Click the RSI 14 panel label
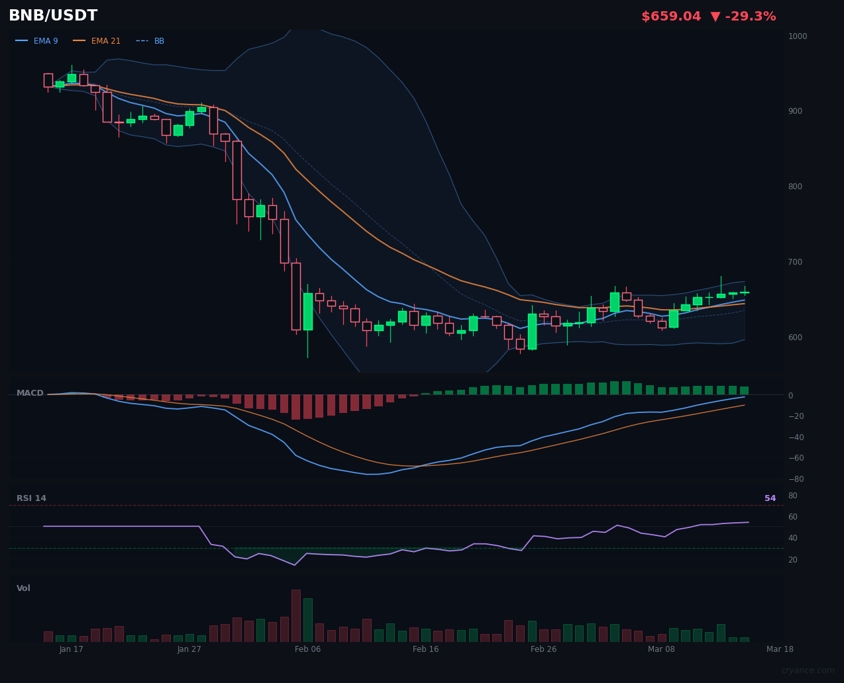The image size is (844, 683). (31, 498)
